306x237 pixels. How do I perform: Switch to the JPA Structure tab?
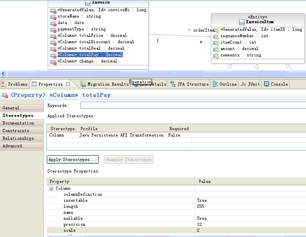point(189,84)
